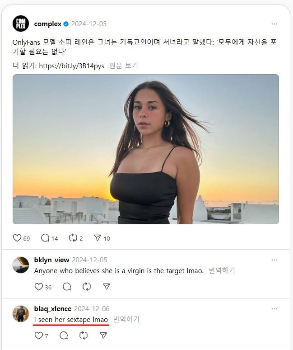Viewport: 293px width, 350px height.
Task: Open more options for bklyn_view comment
Action: [x=274, y=260]
